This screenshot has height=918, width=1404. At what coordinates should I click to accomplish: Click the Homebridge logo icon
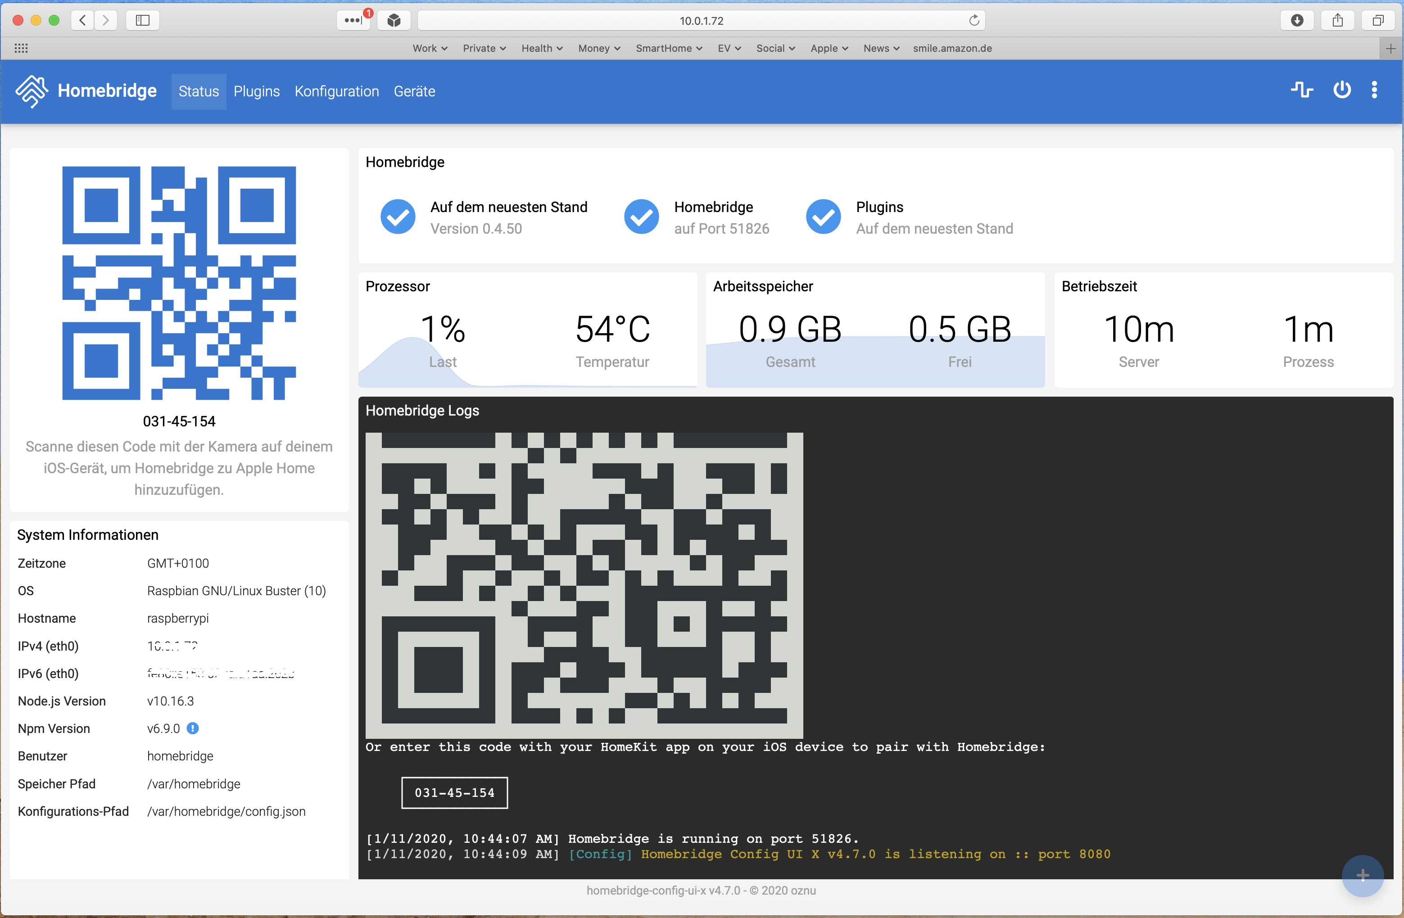tap(32, 91)
